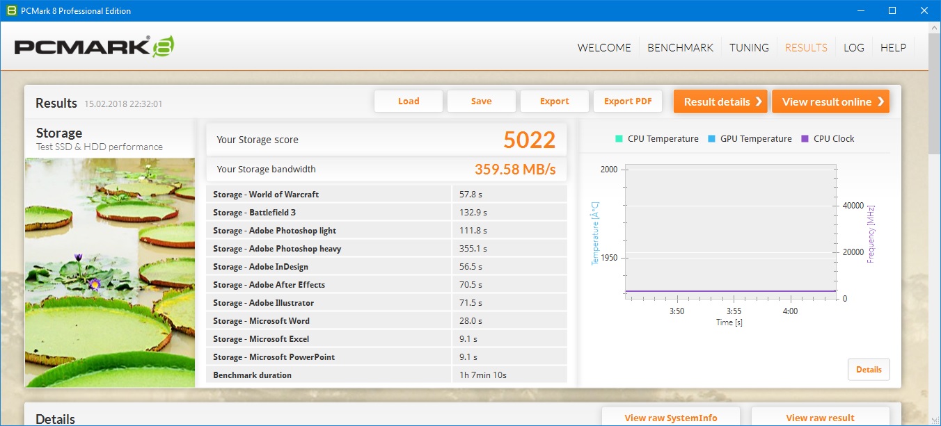Viewport: 941px width, 426px height.
Task: Go to the LOG tab
Action: (x=854, y=48)
